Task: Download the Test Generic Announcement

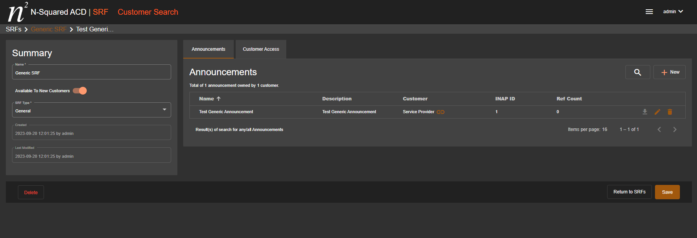Action: [645, 112]
